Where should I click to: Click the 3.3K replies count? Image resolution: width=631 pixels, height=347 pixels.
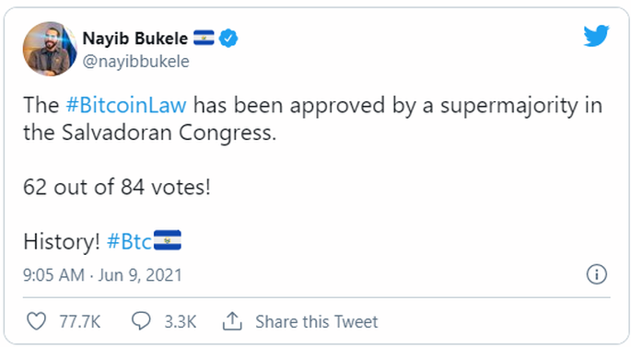click(180, 321)
